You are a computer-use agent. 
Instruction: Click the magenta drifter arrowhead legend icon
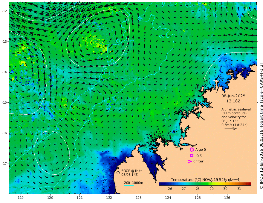190,162
